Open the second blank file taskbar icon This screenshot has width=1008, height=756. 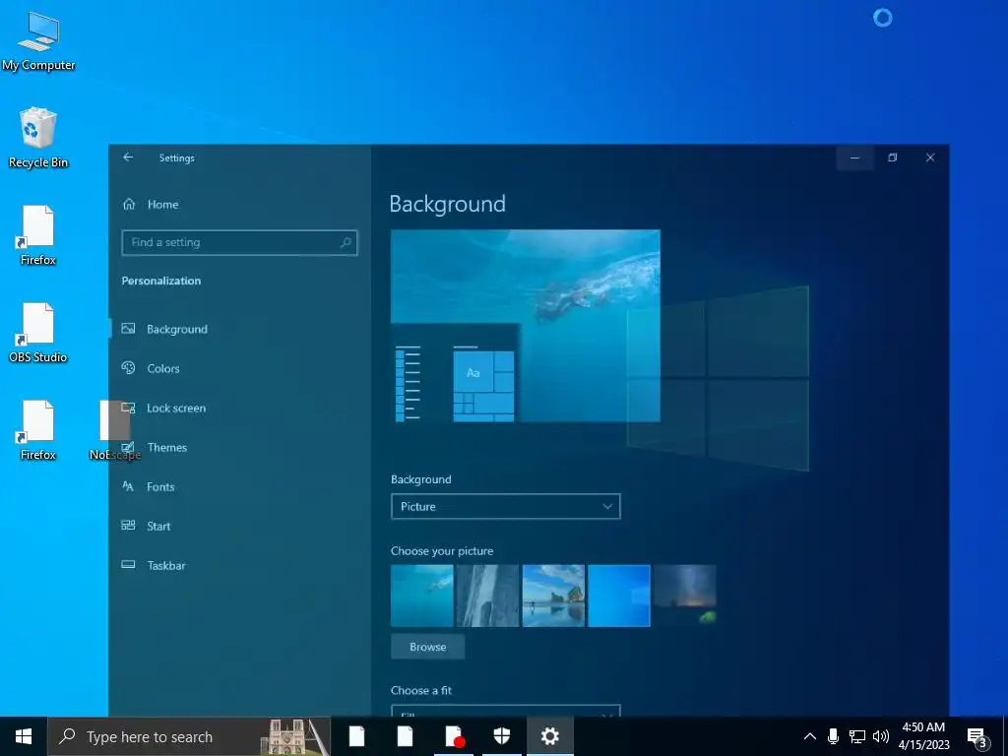[405, 736]
